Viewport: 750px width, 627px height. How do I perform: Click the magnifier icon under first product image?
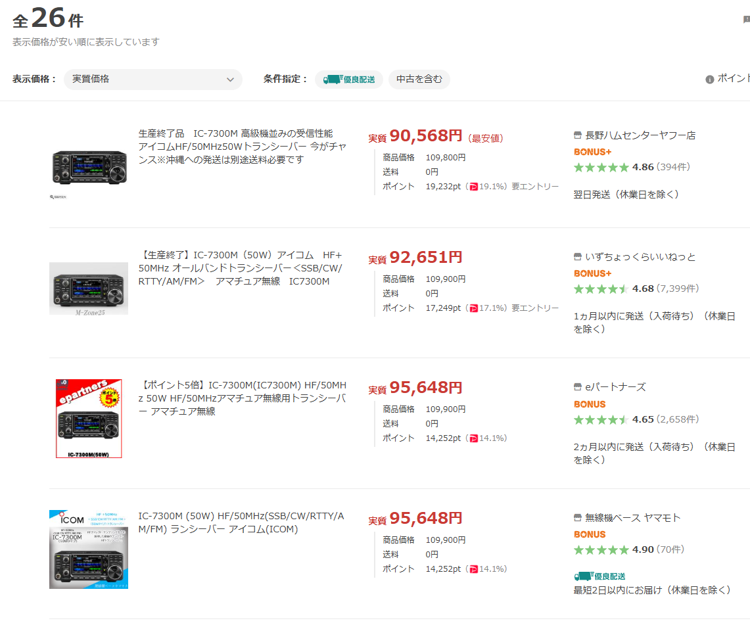(x=53, y=197)
